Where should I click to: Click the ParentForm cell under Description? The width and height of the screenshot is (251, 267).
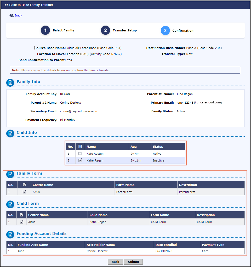click(x=211, y=192)
